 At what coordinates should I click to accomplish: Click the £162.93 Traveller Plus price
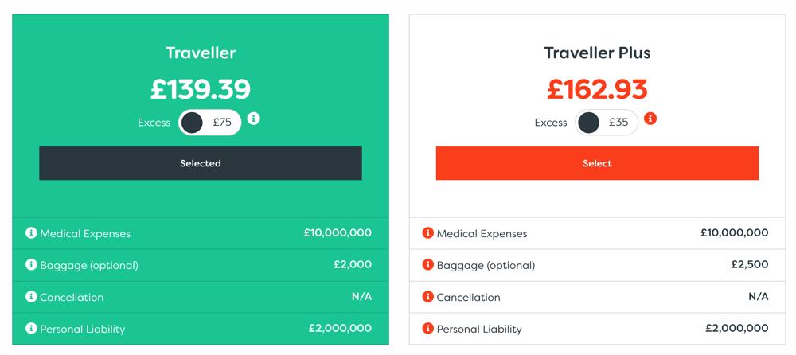point(597,89)
